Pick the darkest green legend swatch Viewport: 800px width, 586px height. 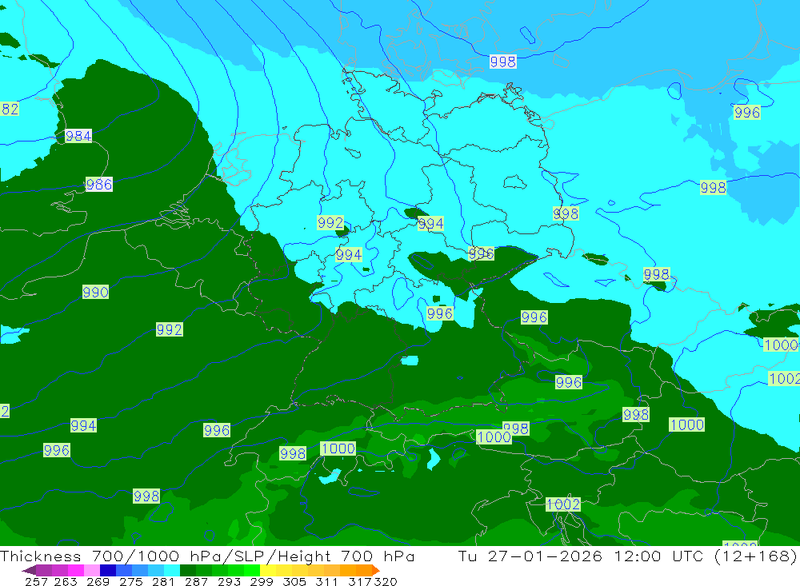(x=186, y=570)
